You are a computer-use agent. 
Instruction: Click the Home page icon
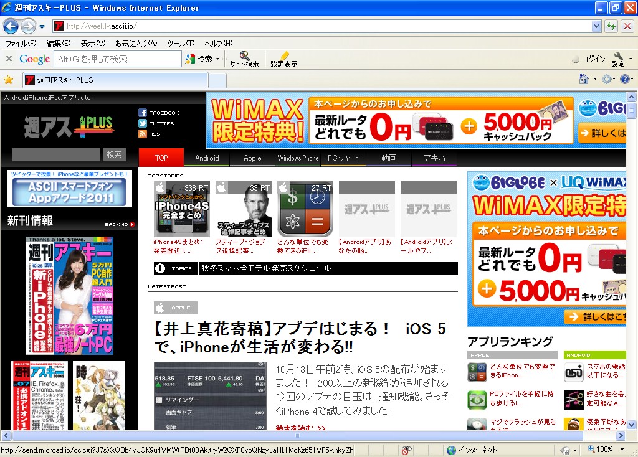[584, 79]
